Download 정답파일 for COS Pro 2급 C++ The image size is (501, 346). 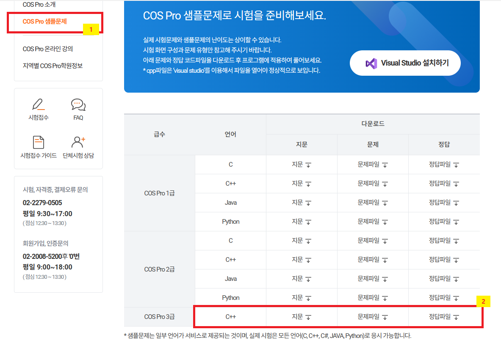pos(444,260)
